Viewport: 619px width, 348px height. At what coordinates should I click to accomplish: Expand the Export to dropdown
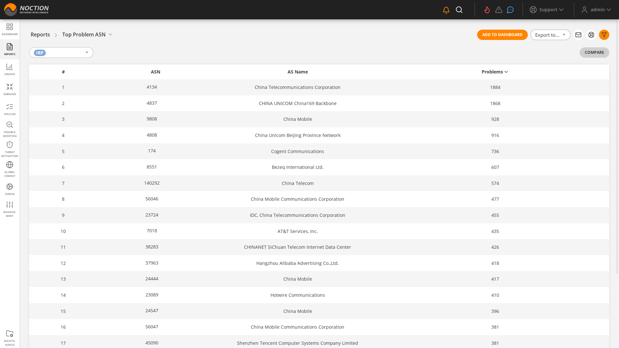click(x=550, y=35)
